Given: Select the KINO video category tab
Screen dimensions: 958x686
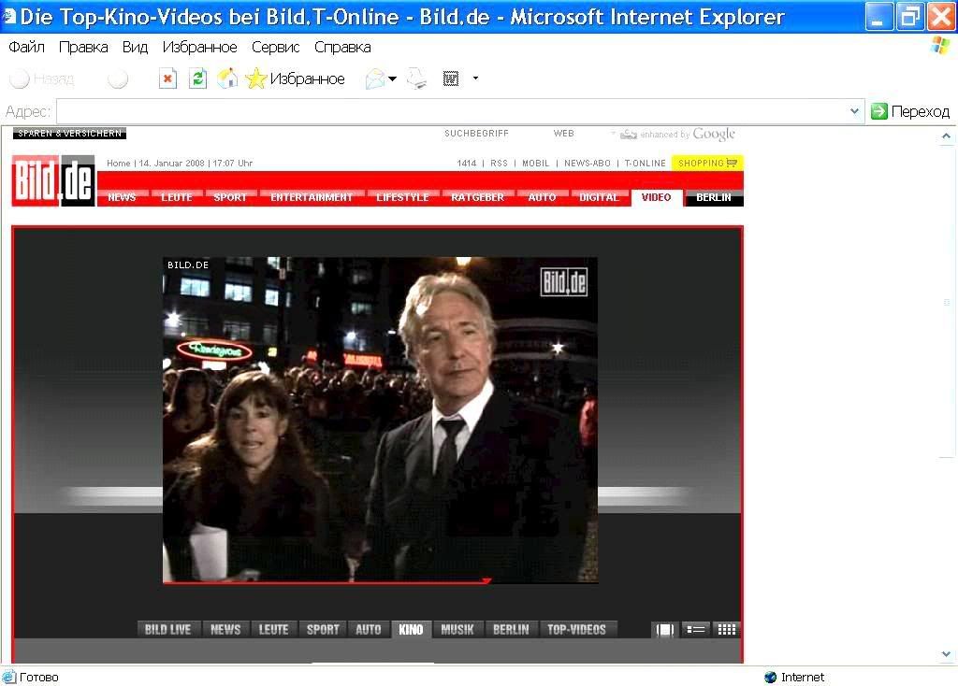Looking at the screenshot, I should (x=411, y=630).
